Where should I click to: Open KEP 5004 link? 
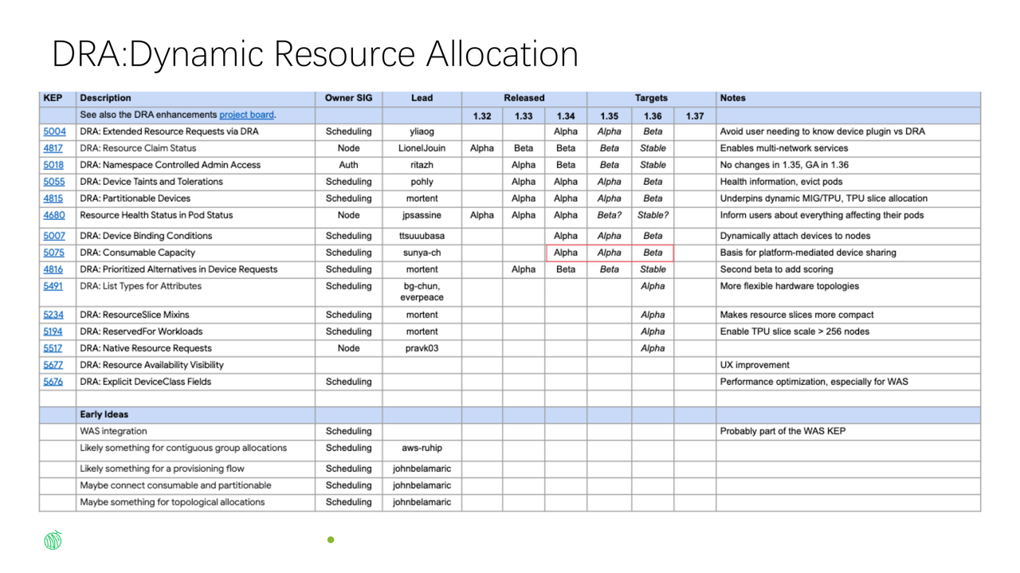[x=54, y=131]
